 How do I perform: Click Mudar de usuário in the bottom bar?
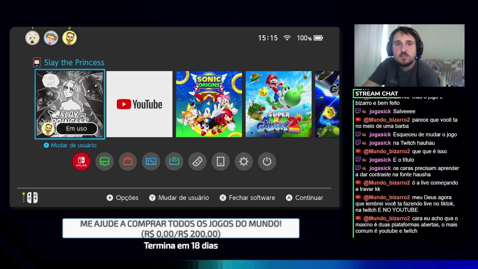pyautogui.click(x=179, y=198)
